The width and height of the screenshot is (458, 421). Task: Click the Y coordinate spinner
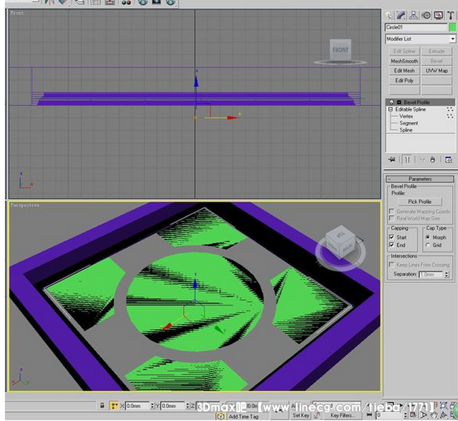point(188,406)
